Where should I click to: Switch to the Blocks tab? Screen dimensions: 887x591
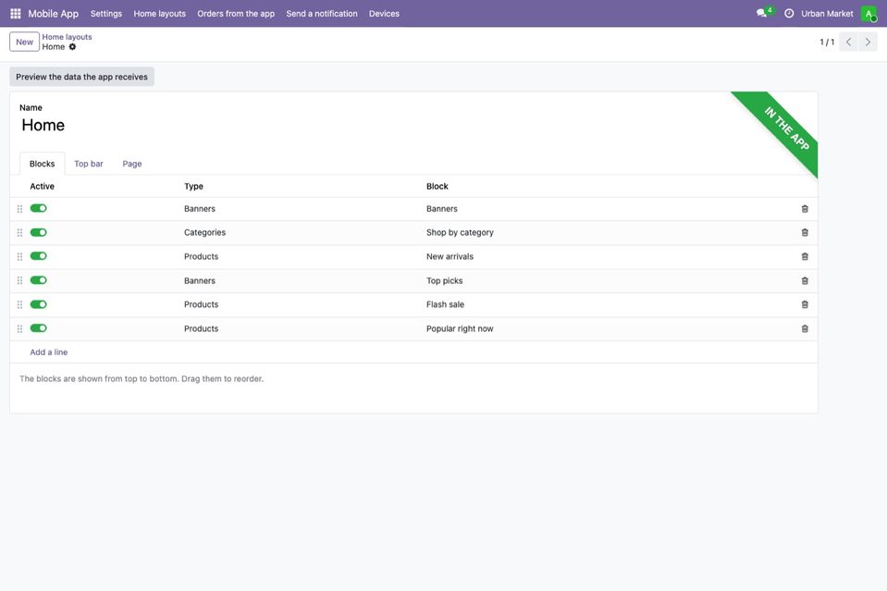point(43,164)
